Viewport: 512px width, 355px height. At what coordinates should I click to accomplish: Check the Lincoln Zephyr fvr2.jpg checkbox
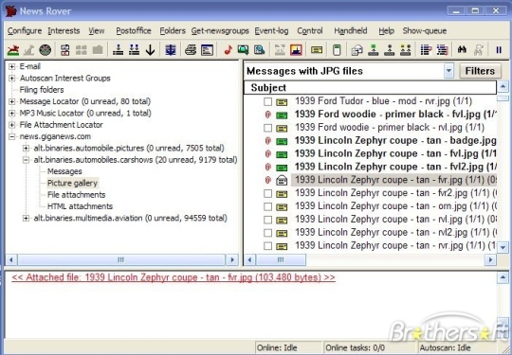coord(267,194)
